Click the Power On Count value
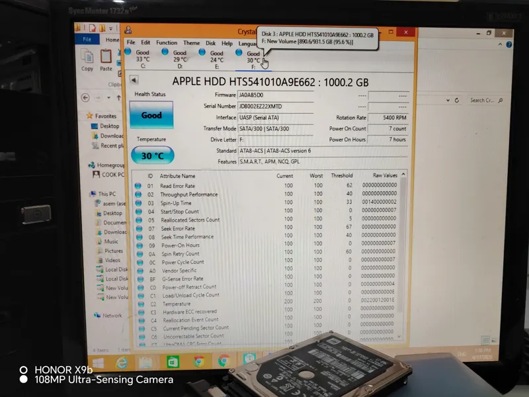 point(387,128)
